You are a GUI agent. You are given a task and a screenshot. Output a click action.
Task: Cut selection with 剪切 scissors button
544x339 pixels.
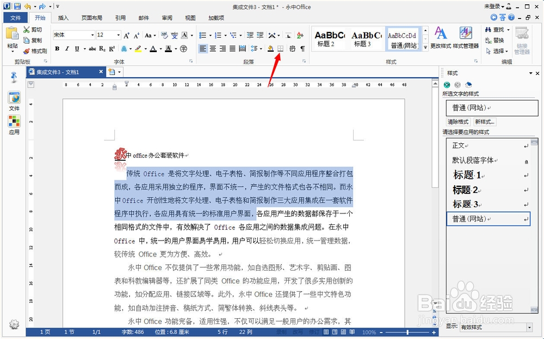pyautogui.click(x=33, y=30)
